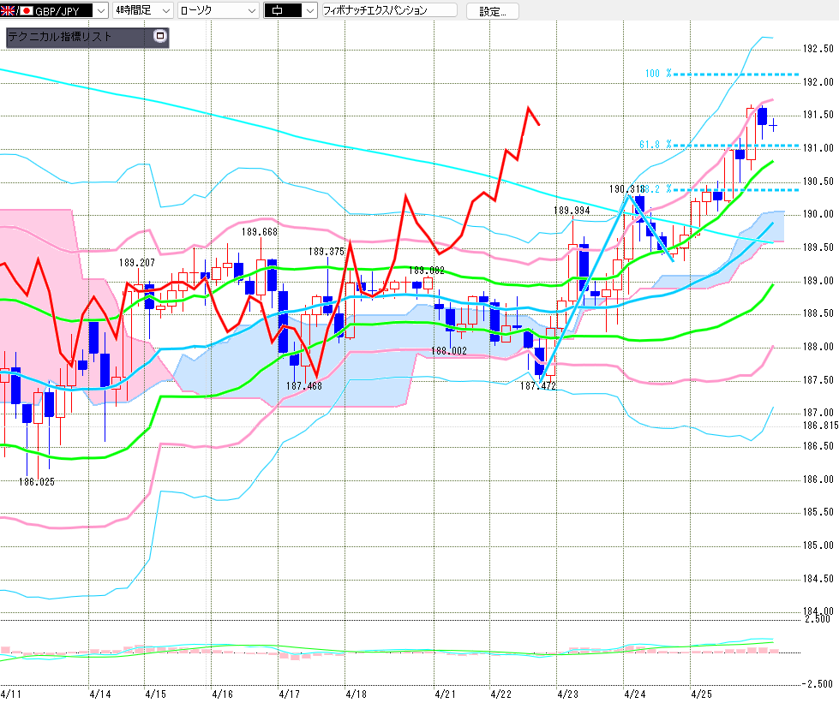Click the 189.375 price label
Viewport: 839px width, 703px height.
[327, 251]
